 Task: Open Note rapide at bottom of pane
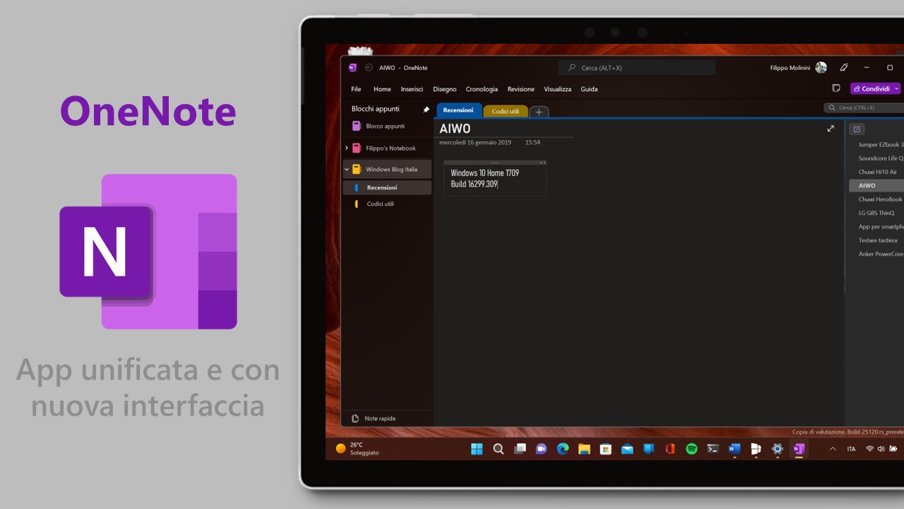(x=387, y=419)
